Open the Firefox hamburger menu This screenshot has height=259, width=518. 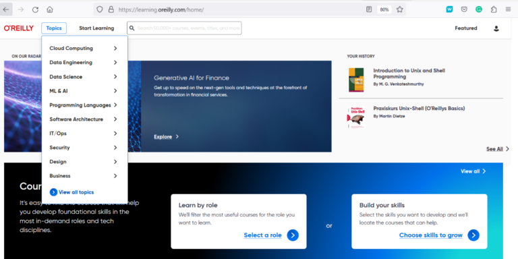[508, 9]
